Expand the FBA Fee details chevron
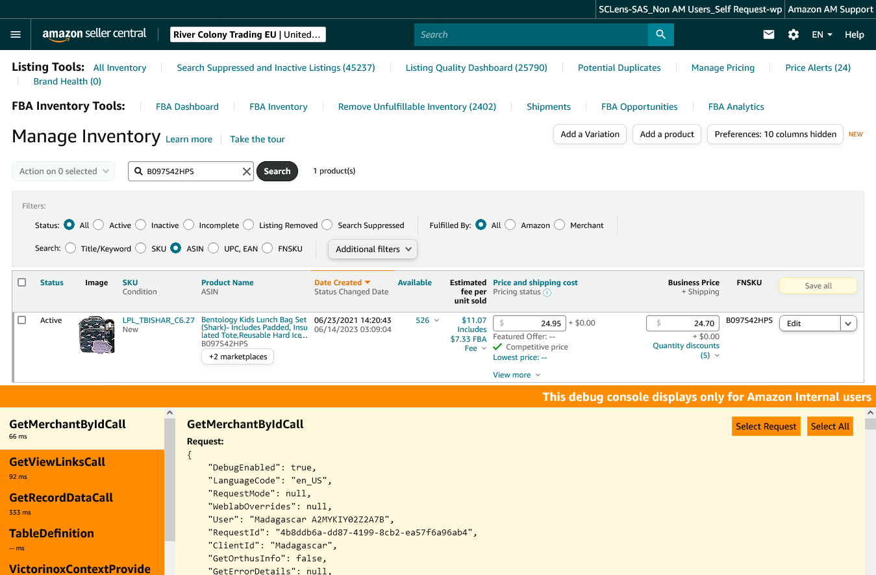 tap(484, 349)
